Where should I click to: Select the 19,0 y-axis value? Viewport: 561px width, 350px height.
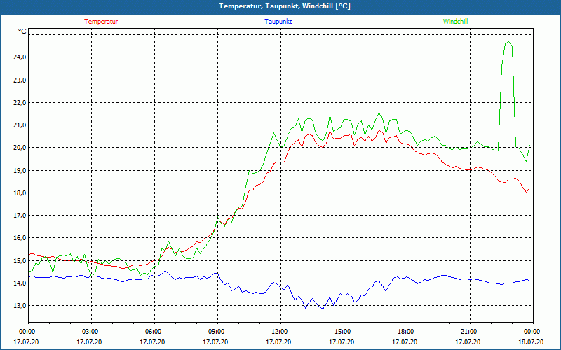point(20,170)
